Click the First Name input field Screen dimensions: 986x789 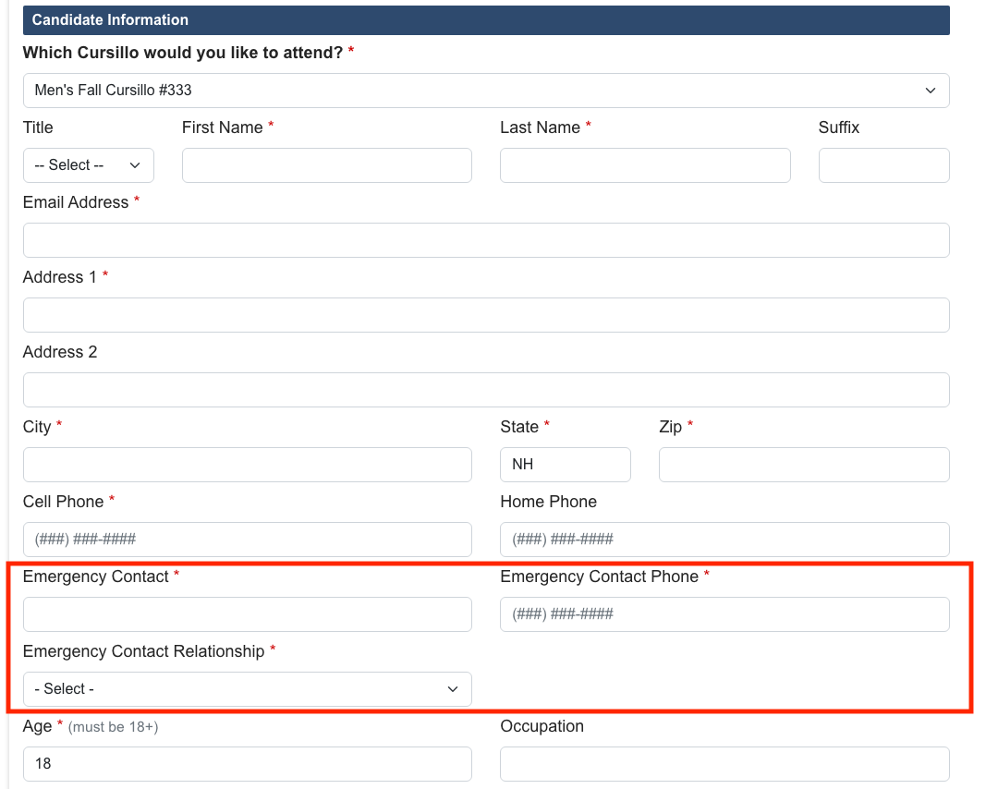click(x=327, y=165)
